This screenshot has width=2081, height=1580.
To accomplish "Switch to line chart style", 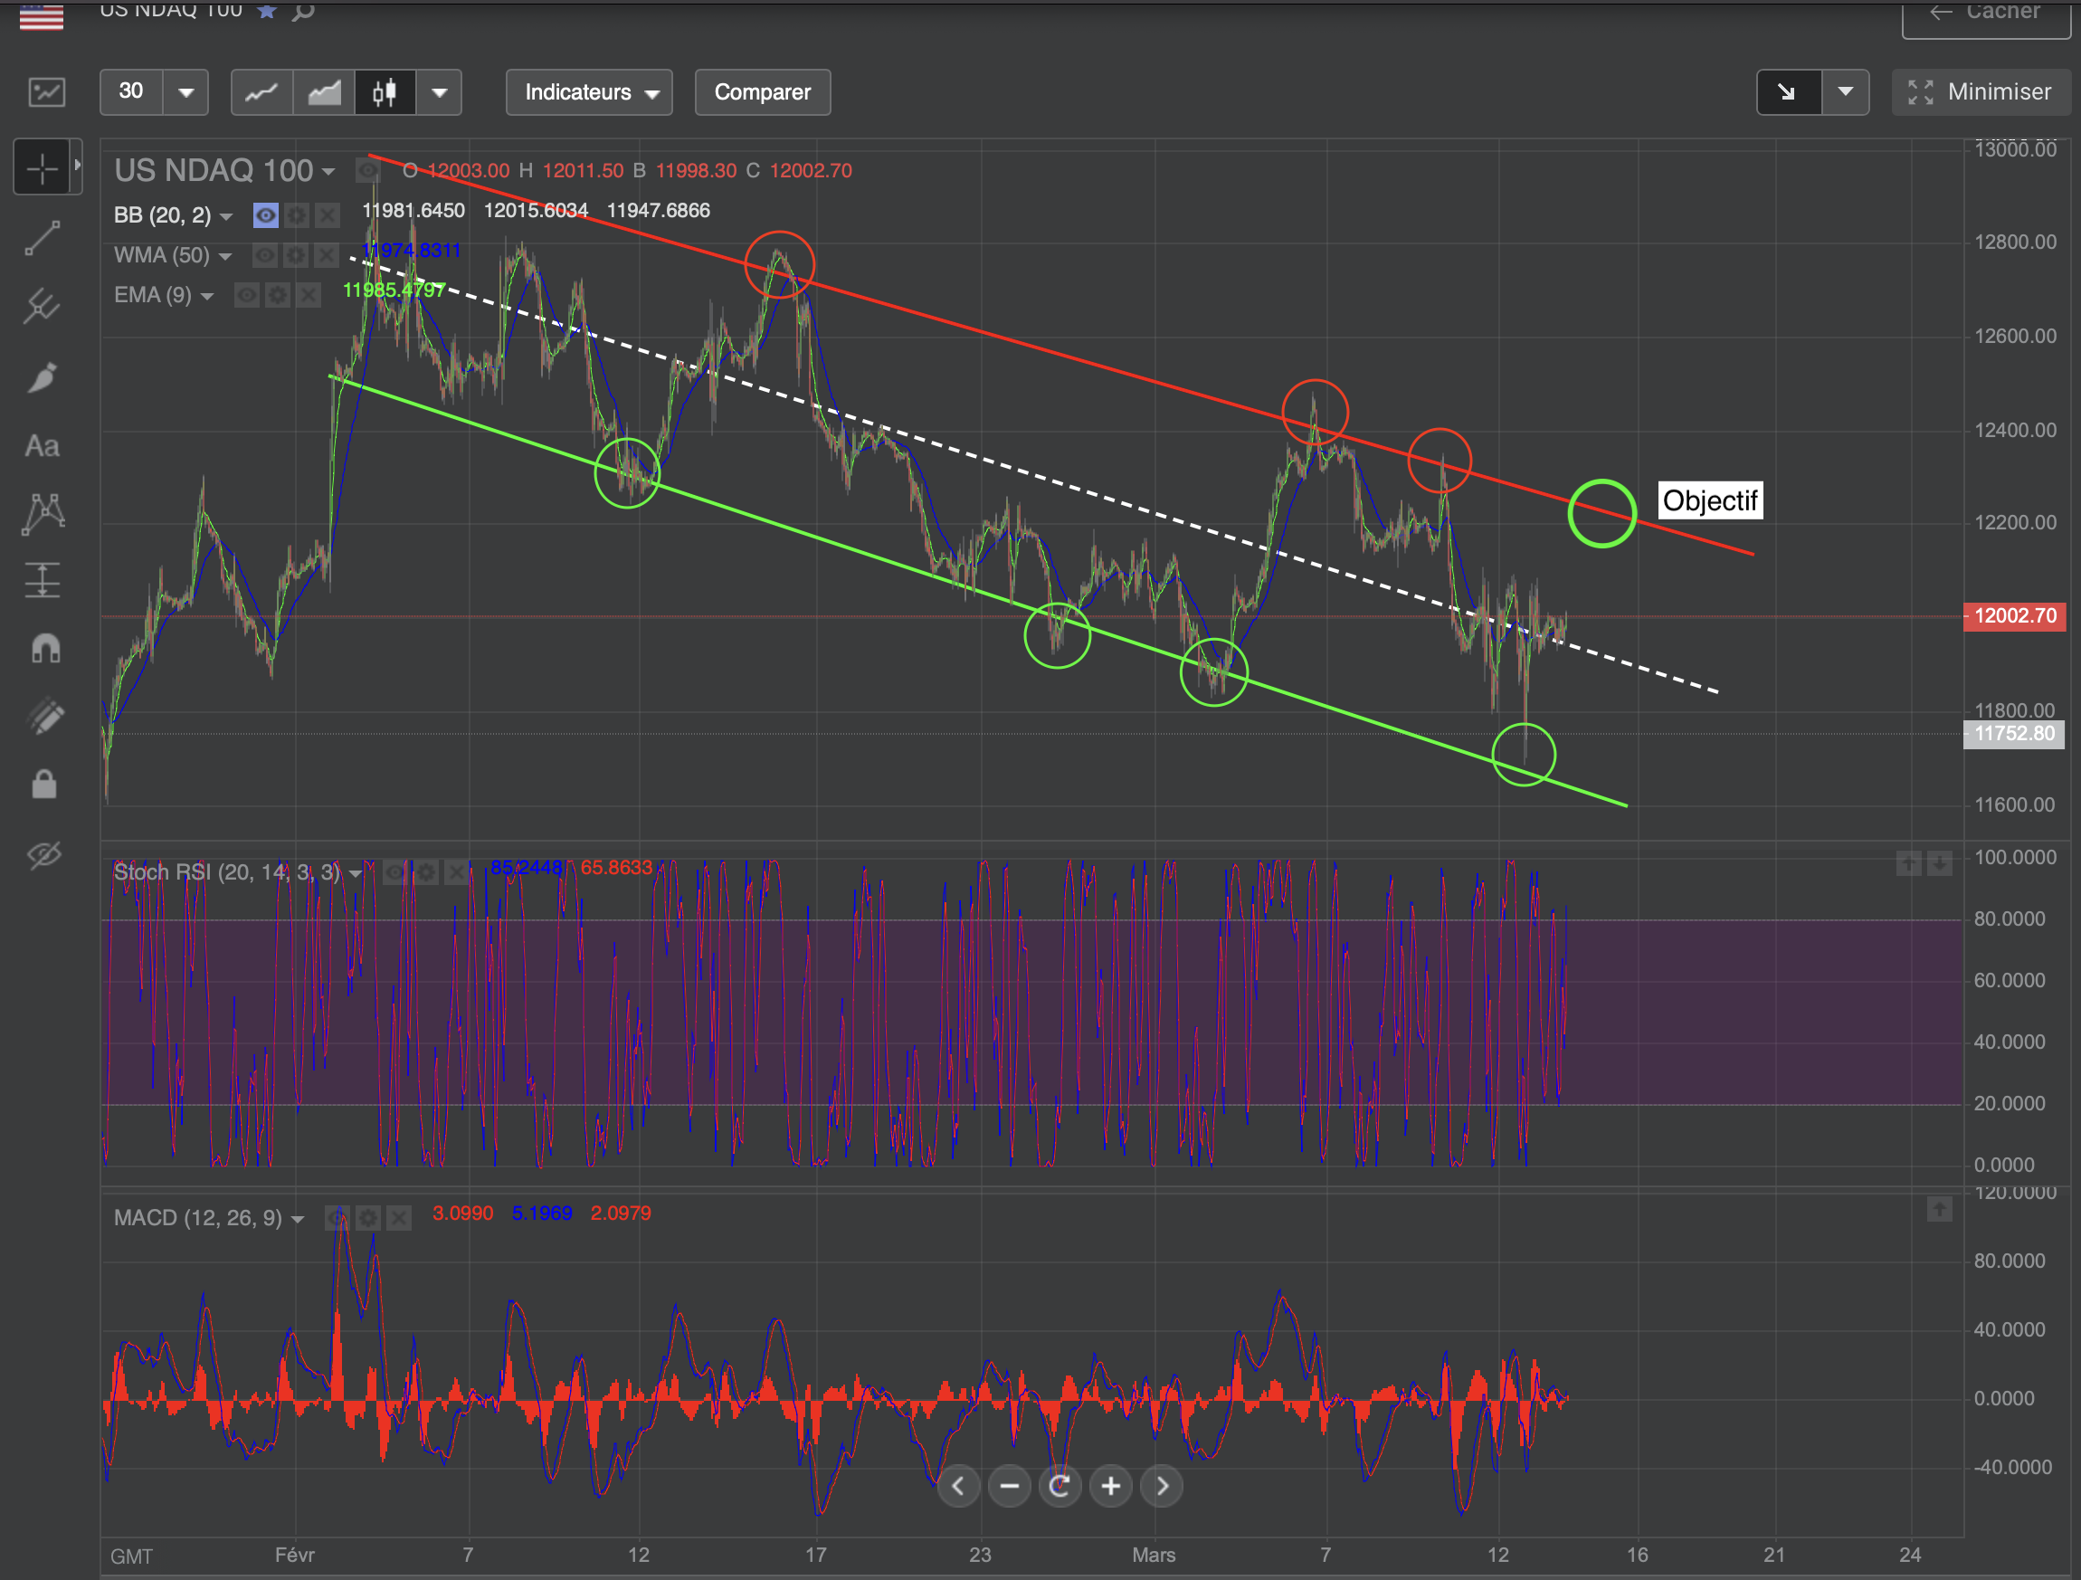I will [x=261, y=92].
